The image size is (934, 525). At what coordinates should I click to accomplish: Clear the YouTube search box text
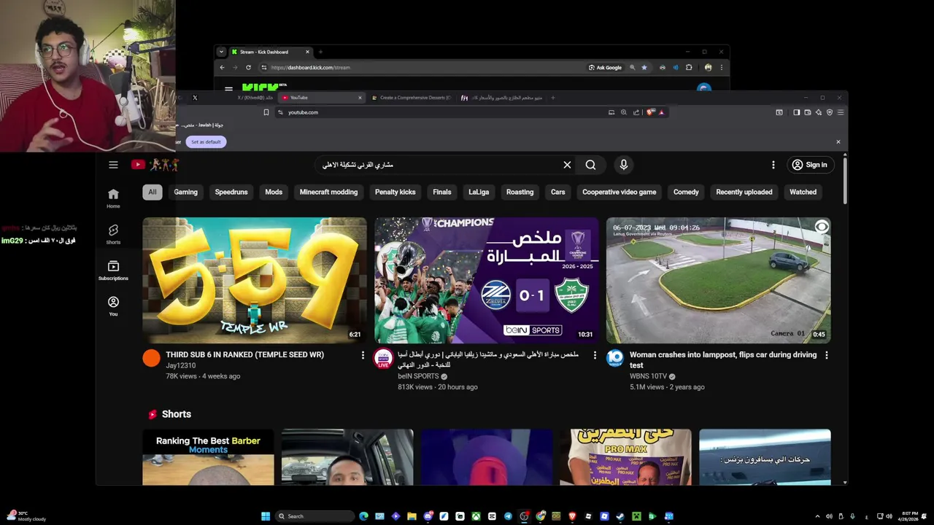tap(567, 165)
